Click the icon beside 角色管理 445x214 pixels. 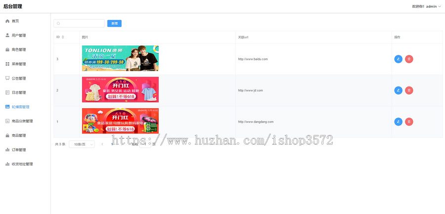click(x=7, y=49)
